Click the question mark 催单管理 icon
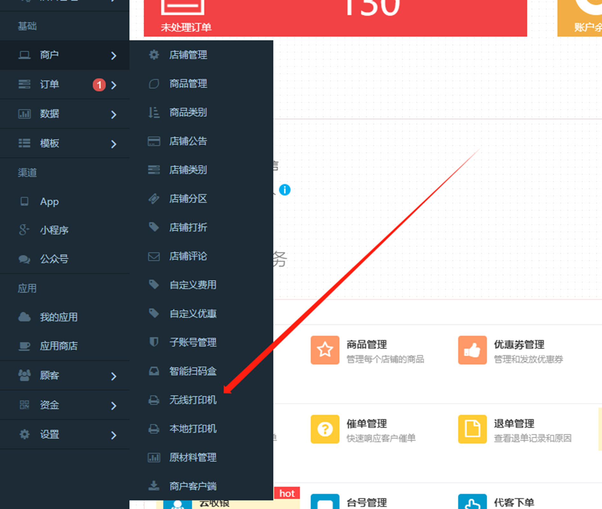Viewport: 602px width, 509px height. [325, 429]
